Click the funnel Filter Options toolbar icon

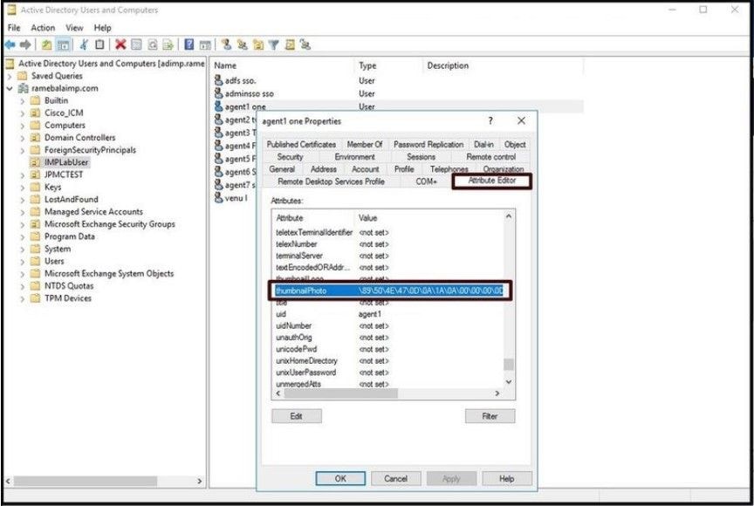coord(274,44)
